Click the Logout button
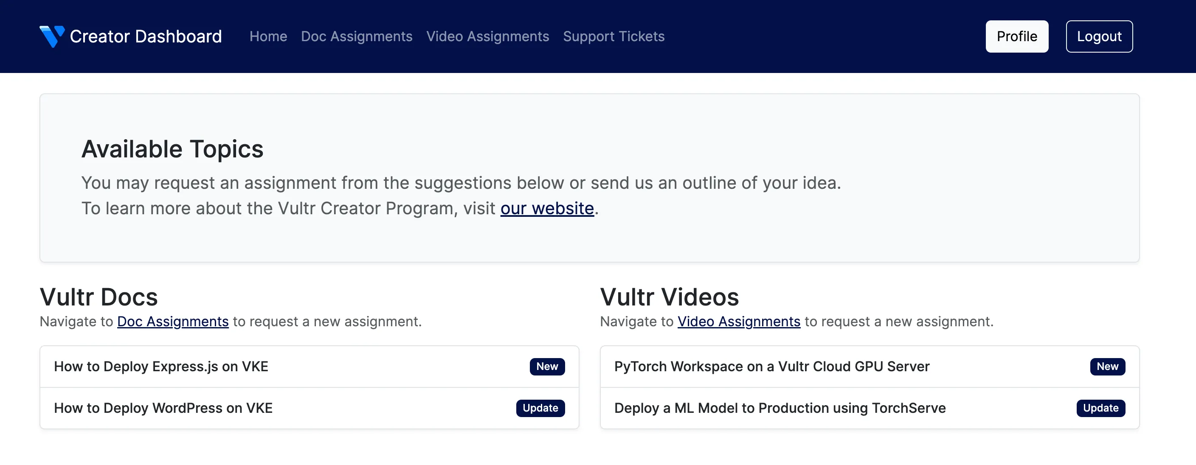Viewport: 1196px width, 465px height. tap(1099, 36)
